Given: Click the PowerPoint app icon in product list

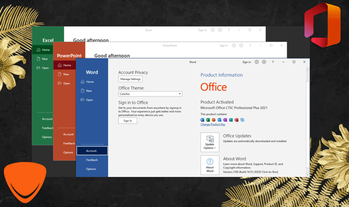Looking at the screenshot, I should click(213, 120).
